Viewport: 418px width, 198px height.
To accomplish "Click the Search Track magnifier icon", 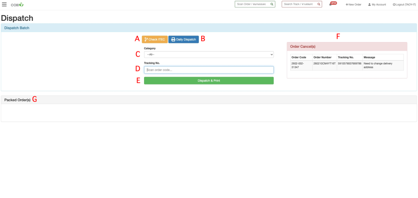I will [x=318, y=4].
